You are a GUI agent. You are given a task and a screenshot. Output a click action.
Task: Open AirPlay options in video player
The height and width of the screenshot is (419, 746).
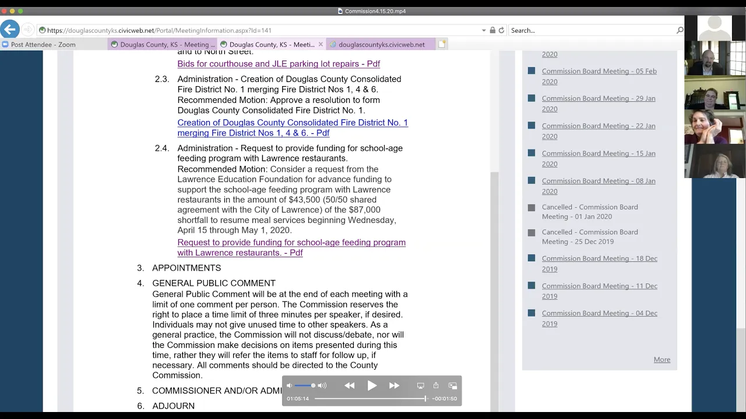click(x=420, y=385)
